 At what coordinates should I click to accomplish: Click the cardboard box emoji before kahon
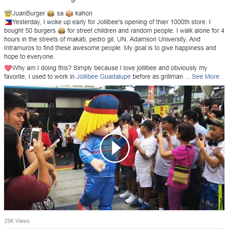[x=69, y=14]
